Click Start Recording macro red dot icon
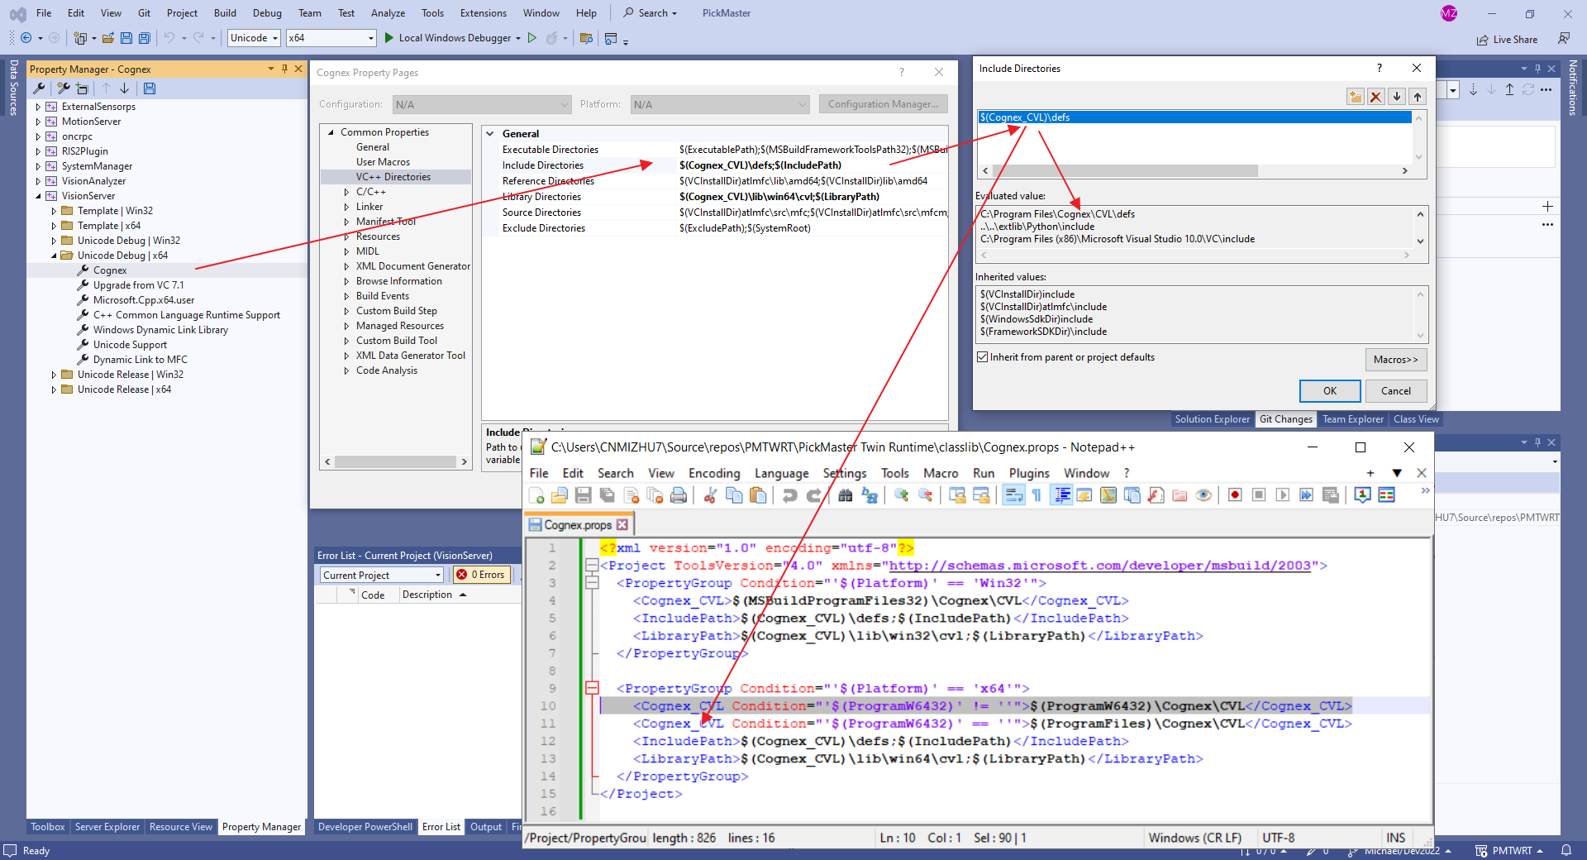Viewport: 1587px width, 860px height. tap(1235, 495)
